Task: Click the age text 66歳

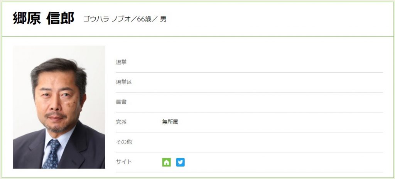Action: coord(145,19)
